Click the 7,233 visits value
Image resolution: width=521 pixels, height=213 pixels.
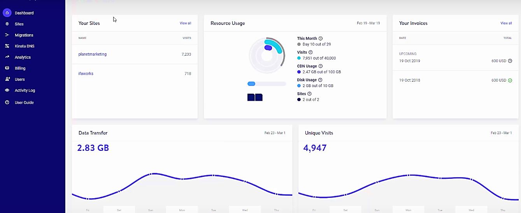tap(186, 54)
